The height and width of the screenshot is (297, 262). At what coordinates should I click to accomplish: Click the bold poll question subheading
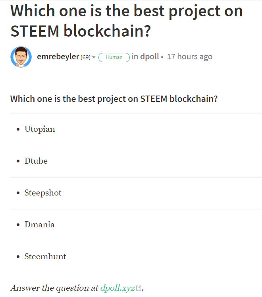coord(114,99)
